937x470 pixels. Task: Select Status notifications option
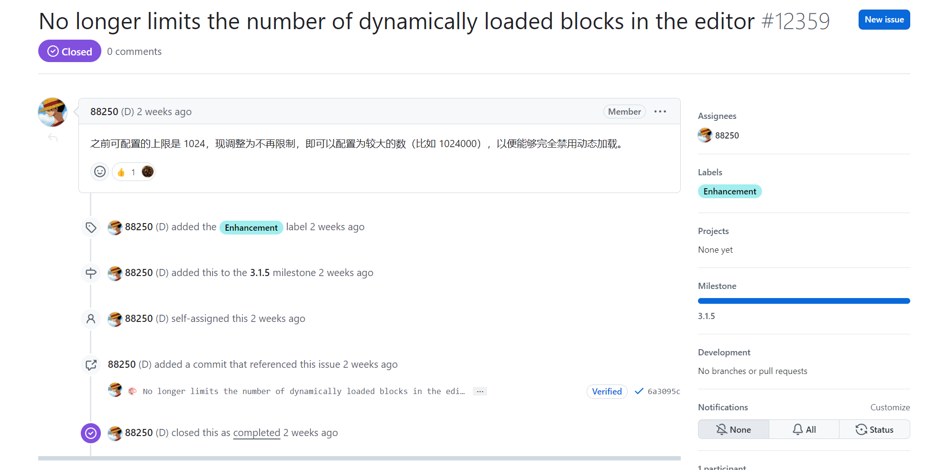tap(874, 429)
